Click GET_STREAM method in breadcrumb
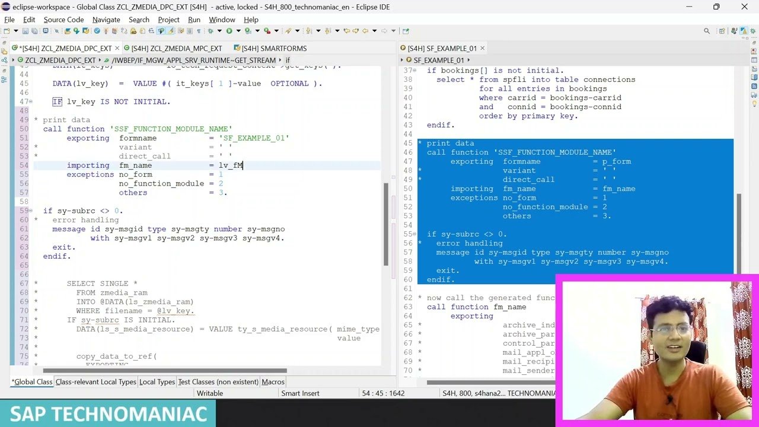 194,60
